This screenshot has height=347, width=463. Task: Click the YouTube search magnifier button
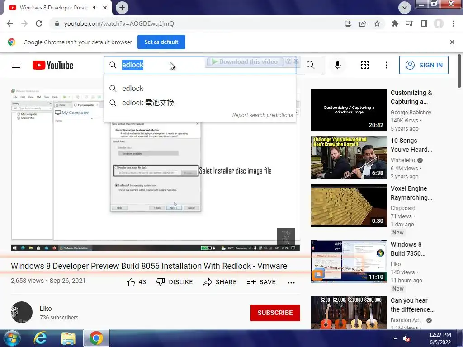(x=310, y=65)
